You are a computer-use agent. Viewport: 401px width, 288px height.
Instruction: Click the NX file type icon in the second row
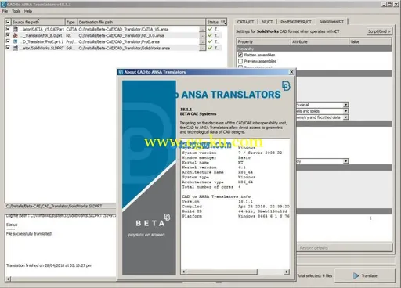(x=16, y=35)
